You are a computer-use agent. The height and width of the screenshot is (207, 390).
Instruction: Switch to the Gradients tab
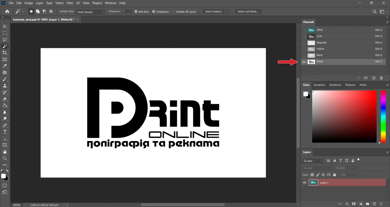(x=335, y=85)
